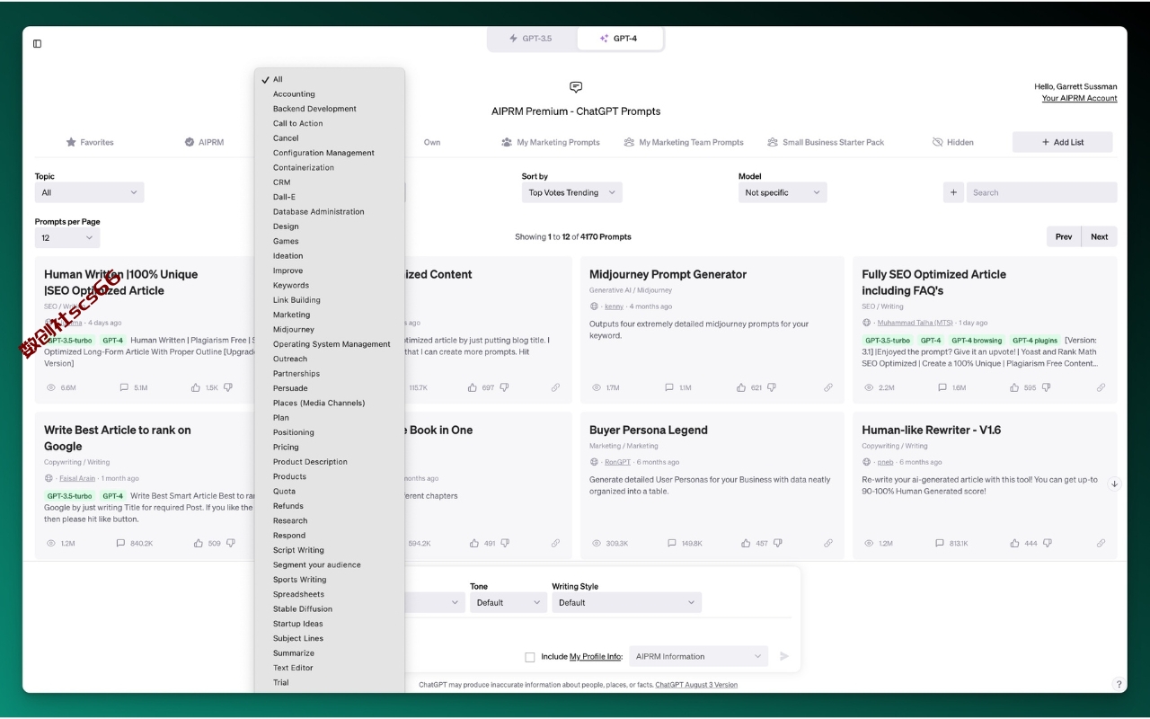Switch to the GPT-3.5 model tab

click(531, 39)
